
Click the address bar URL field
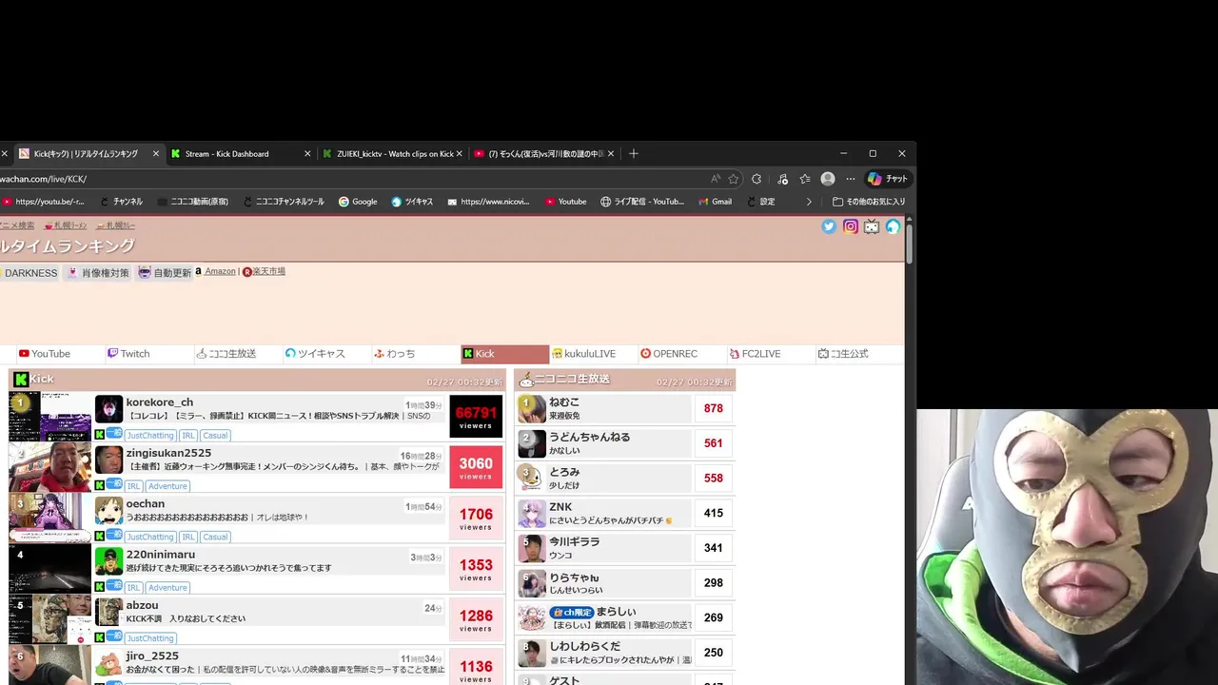click(x=352, y=179)
